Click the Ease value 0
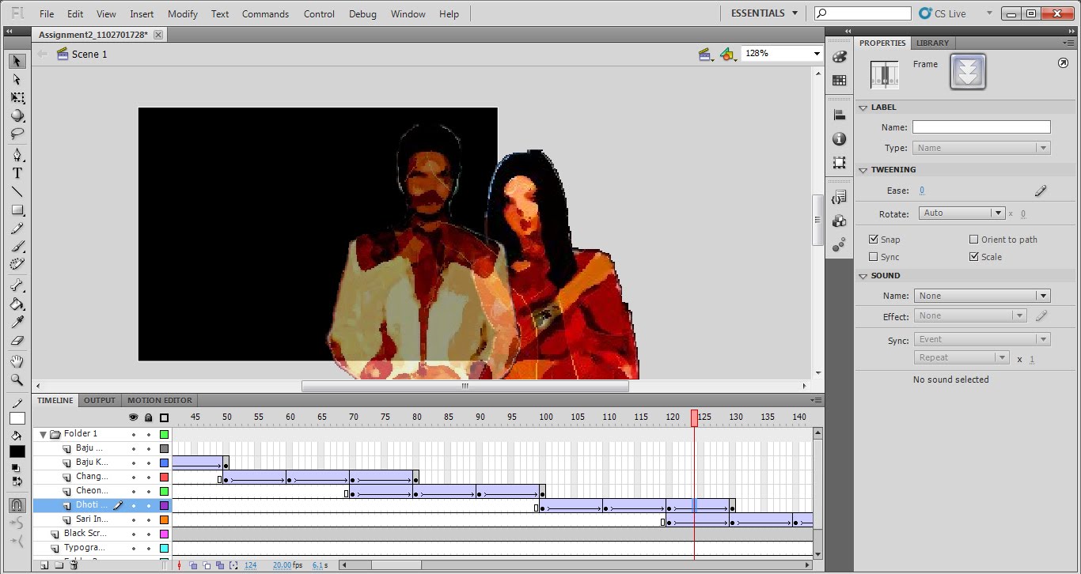1081x574 pixels. (922, 191)
